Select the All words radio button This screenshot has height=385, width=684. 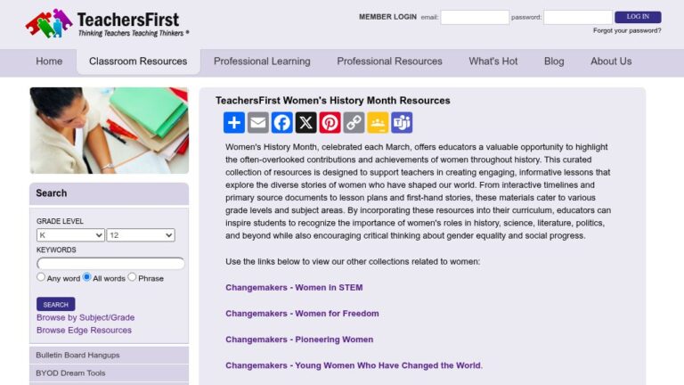coord(86,277)
